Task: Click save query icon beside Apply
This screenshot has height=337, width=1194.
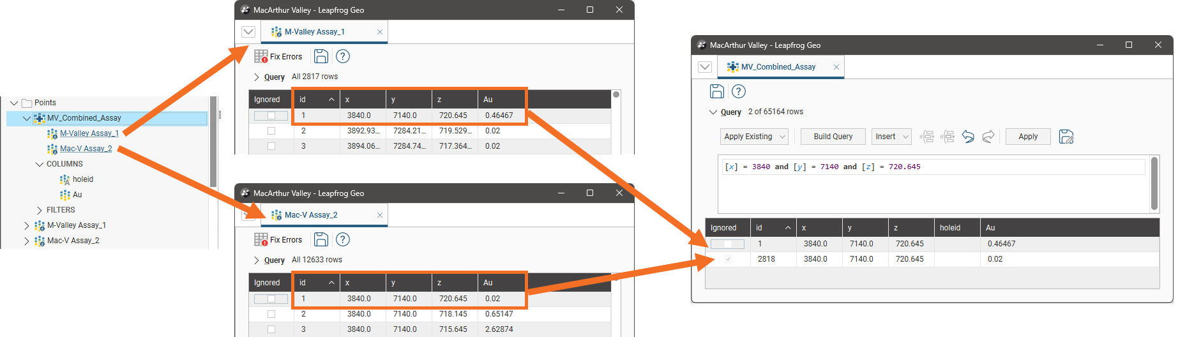Action: [1066, 137]
